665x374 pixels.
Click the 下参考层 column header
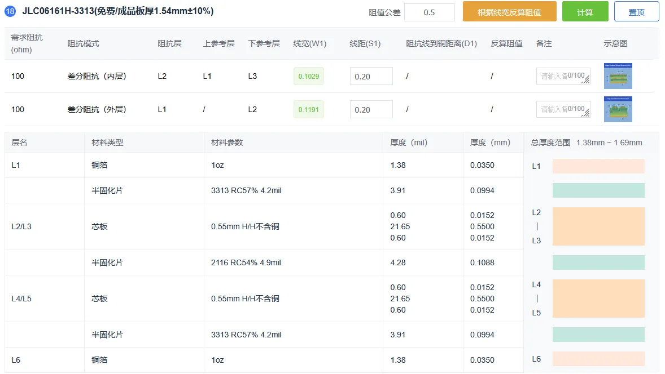tap(264, 43)
